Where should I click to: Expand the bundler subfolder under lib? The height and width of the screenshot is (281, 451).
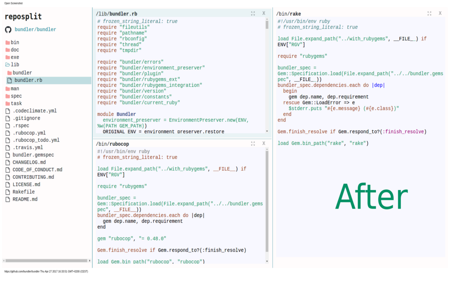click(20, 73)
